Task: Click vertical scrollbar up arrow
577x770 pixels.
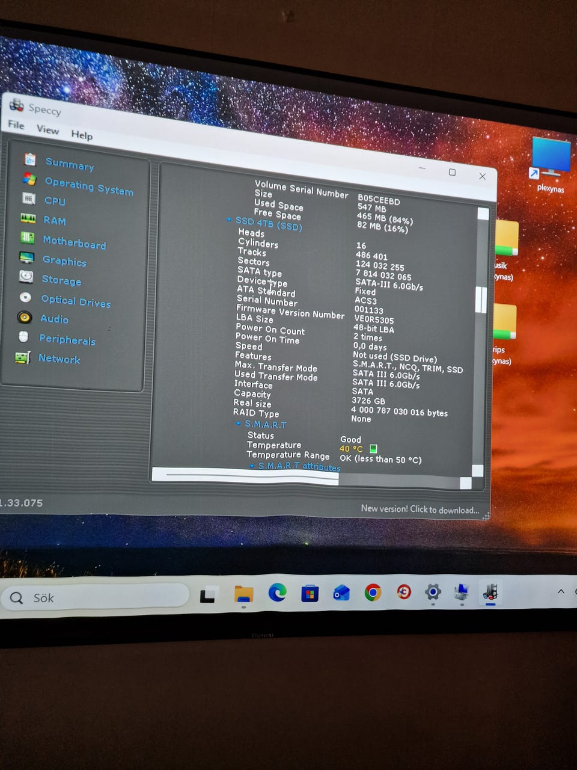Action: point(483,214)
